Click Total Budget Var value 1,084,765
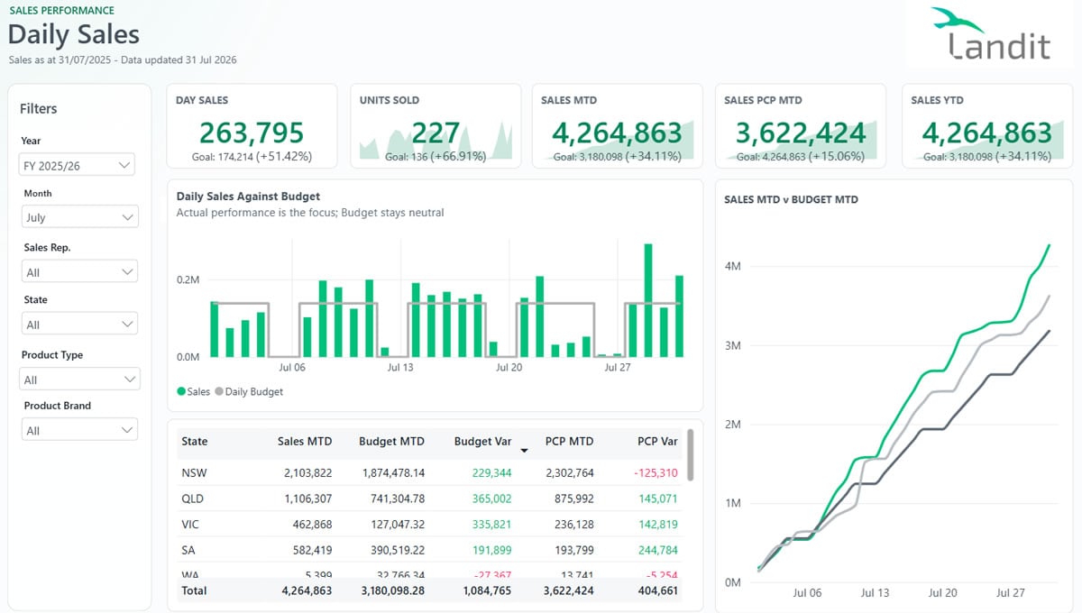Viewport: 1082px width, 613px height. 486,590
